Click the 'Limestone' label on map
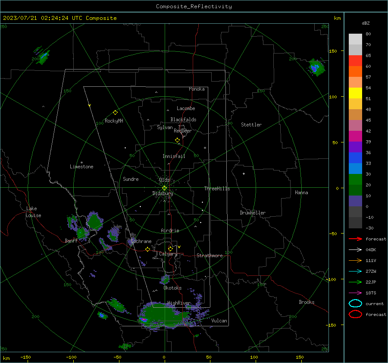The width and height of the screenshot is (388, 363). coord(81,167)
